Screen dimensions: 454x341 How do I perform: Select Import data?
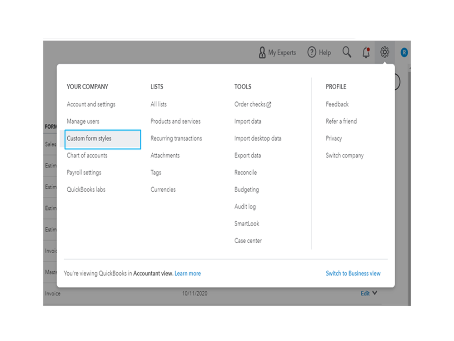coord(248,121)
